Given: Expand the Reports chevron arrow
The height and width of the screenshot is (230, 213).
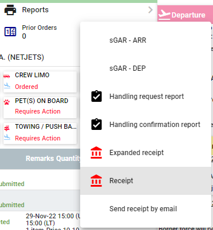Looking at the screenshot, I should click(150, 10).
